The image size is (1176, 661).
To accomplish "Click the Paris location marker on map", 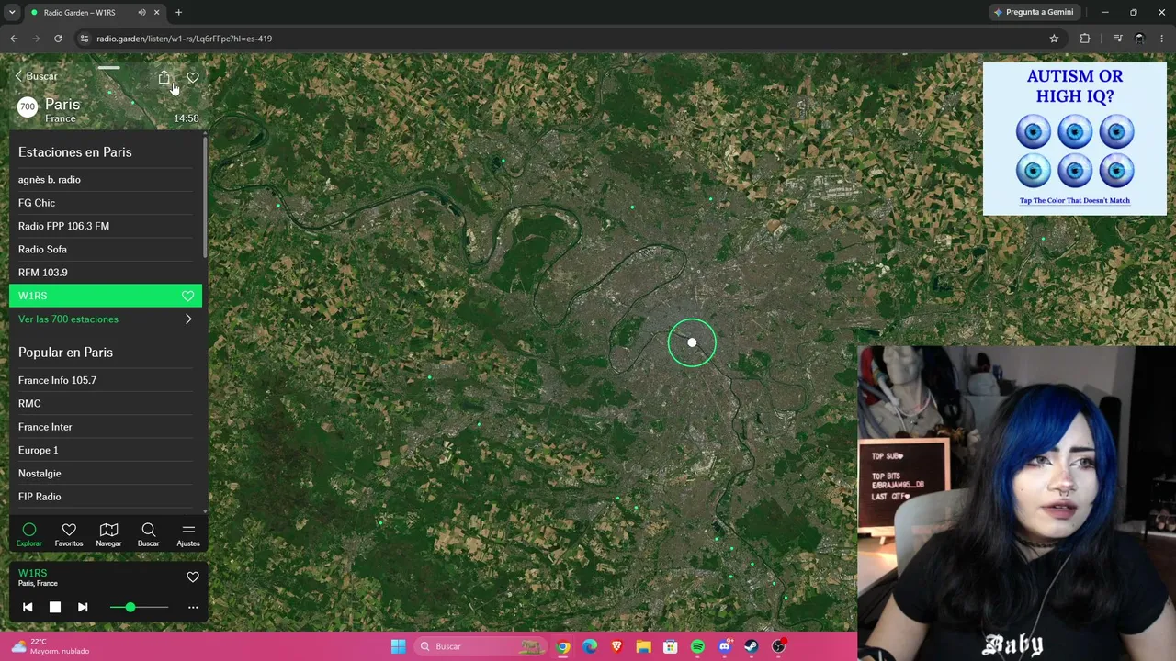I will point(692,343).
